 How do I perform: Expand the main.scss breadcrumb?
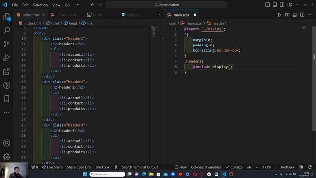(x=192, y=23)
